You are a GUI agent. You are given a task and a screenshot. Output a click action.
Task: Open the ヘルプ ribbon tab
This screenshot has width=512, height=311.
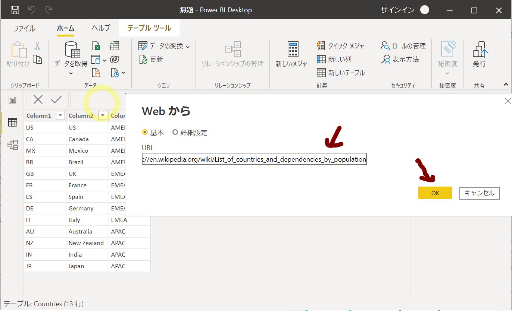(101, 28)
